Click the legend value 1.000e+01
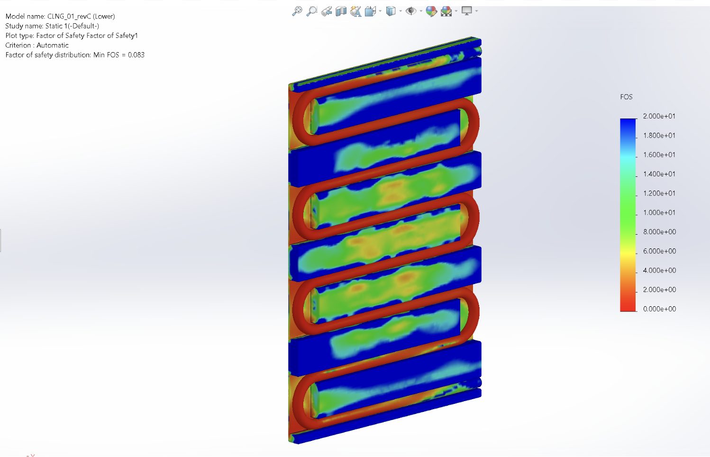The height and width of the screenshot is (457, 710). point(659,212)
